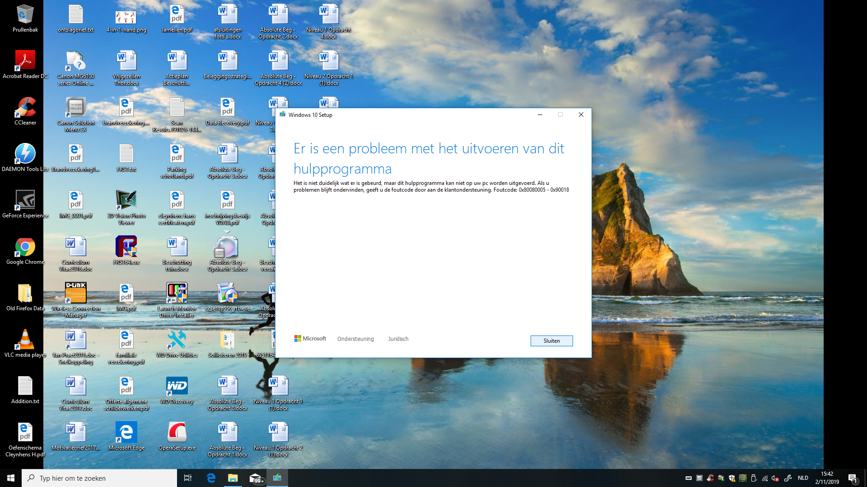Select the familiale verzekering.pdf file
This screenshot has height=487, width=867.
[x=126, y=347]
